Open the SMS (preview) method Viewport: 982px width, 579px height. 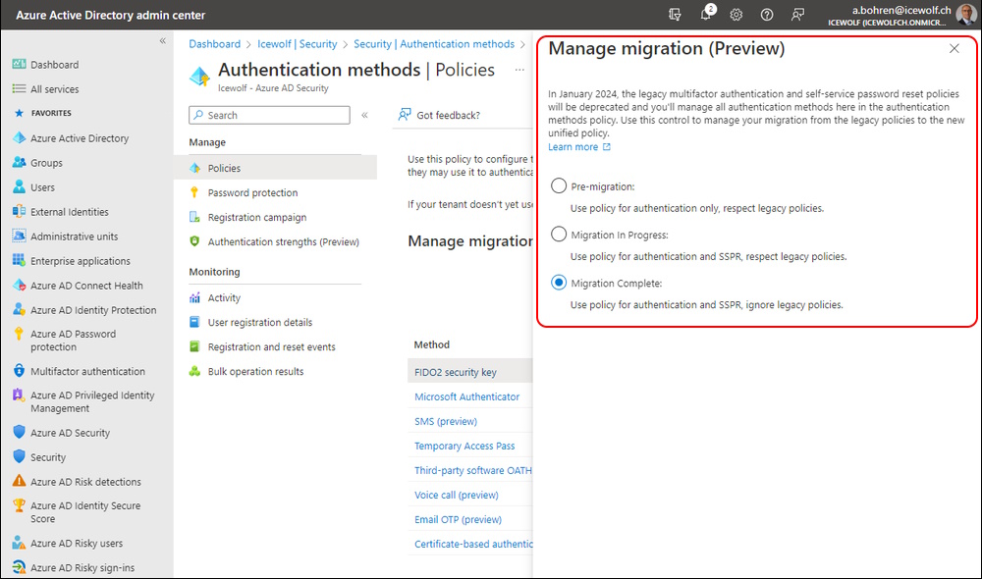pyautogui.click(x=446, y=421)
